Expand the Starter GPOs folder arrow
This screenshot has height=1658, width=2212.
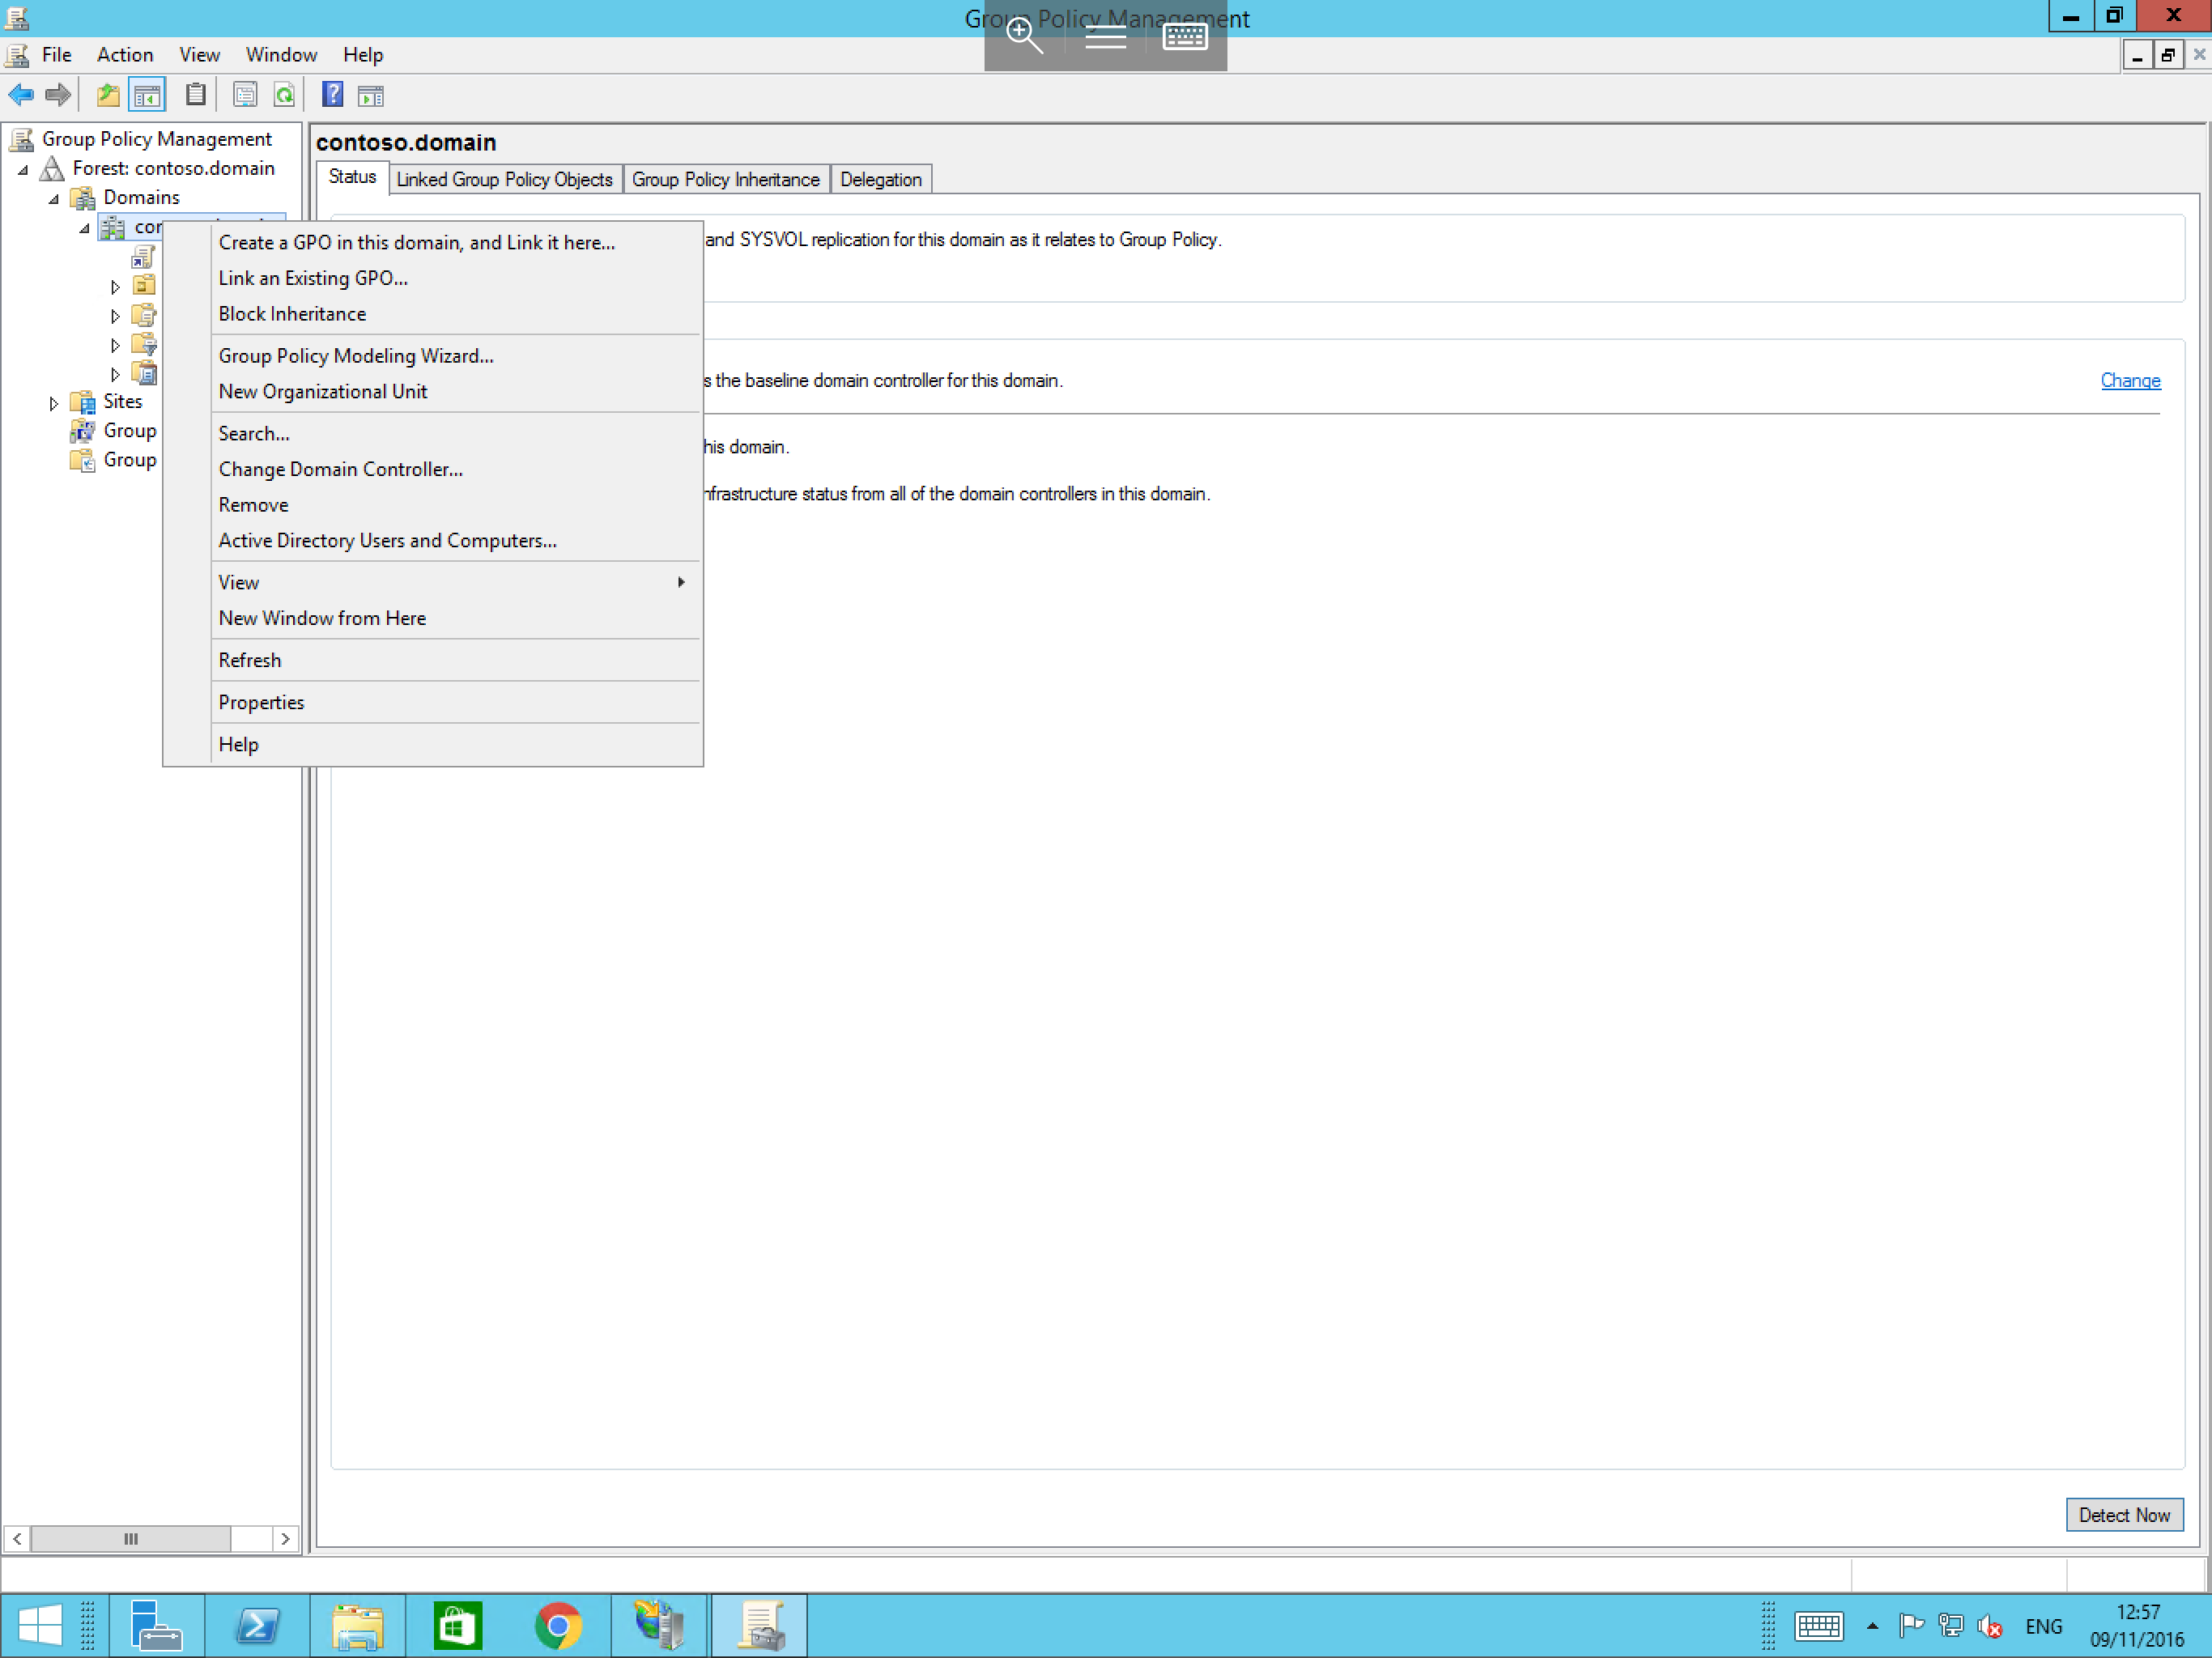point(115,375)
